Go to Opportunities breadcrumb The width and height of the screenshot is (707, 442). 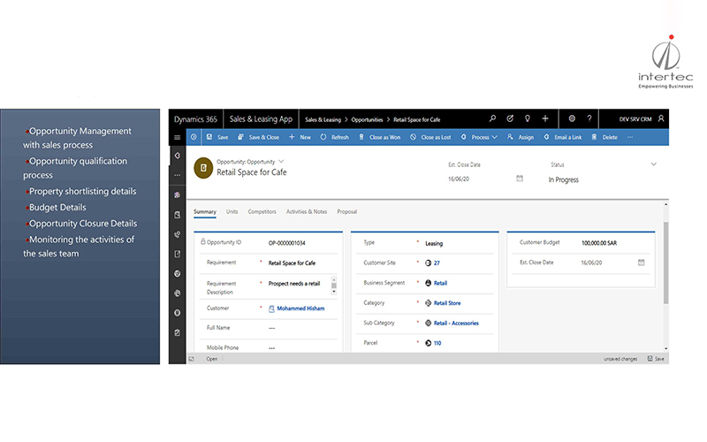point(367,119)
